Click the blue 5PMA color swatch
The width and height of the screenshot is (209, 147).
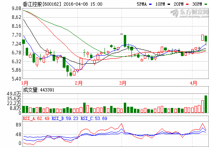coord(150,4)
